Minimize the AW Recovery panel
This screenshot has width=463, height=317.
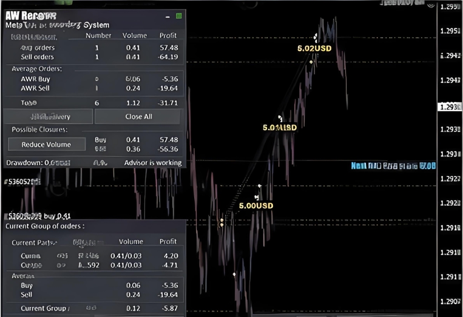tap(168, 17)
